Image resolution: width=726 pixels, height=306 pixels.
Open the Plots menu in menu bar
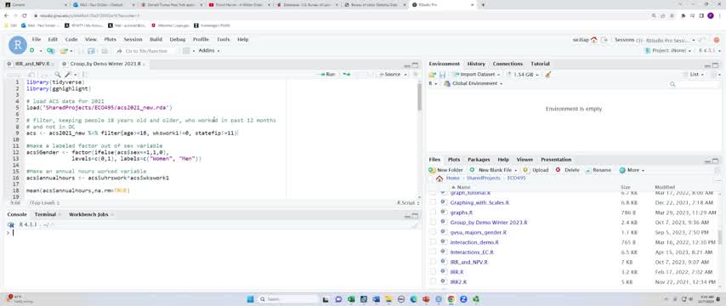click(111, 40)
